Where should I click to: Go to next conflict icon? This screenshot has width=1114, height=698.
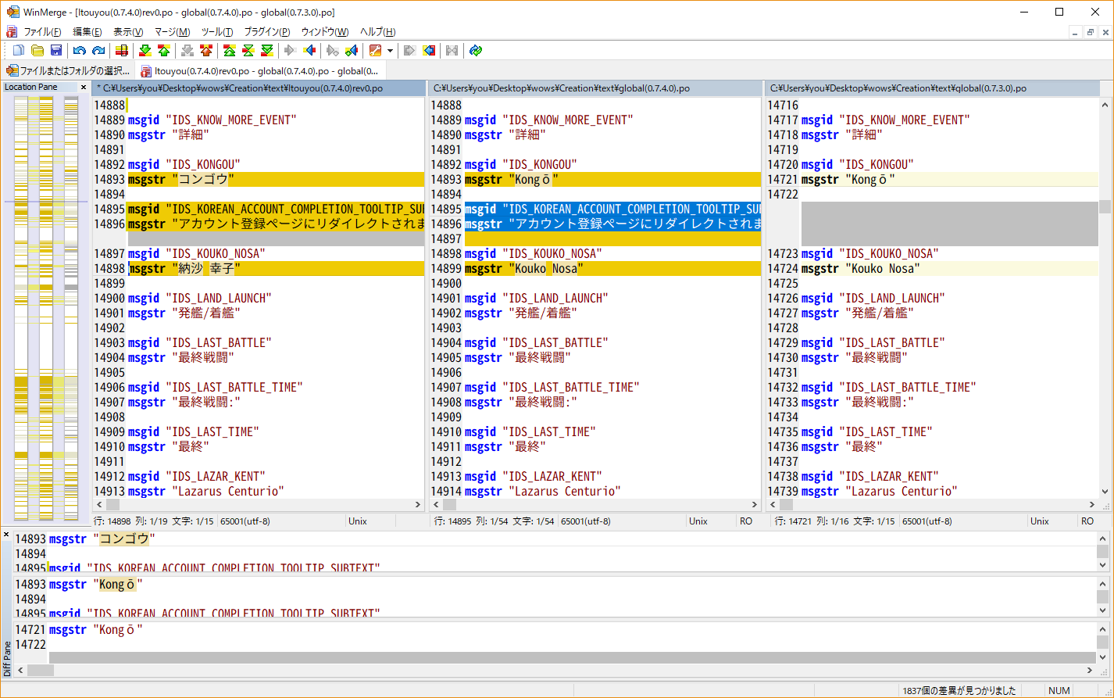tap(187, 51)
